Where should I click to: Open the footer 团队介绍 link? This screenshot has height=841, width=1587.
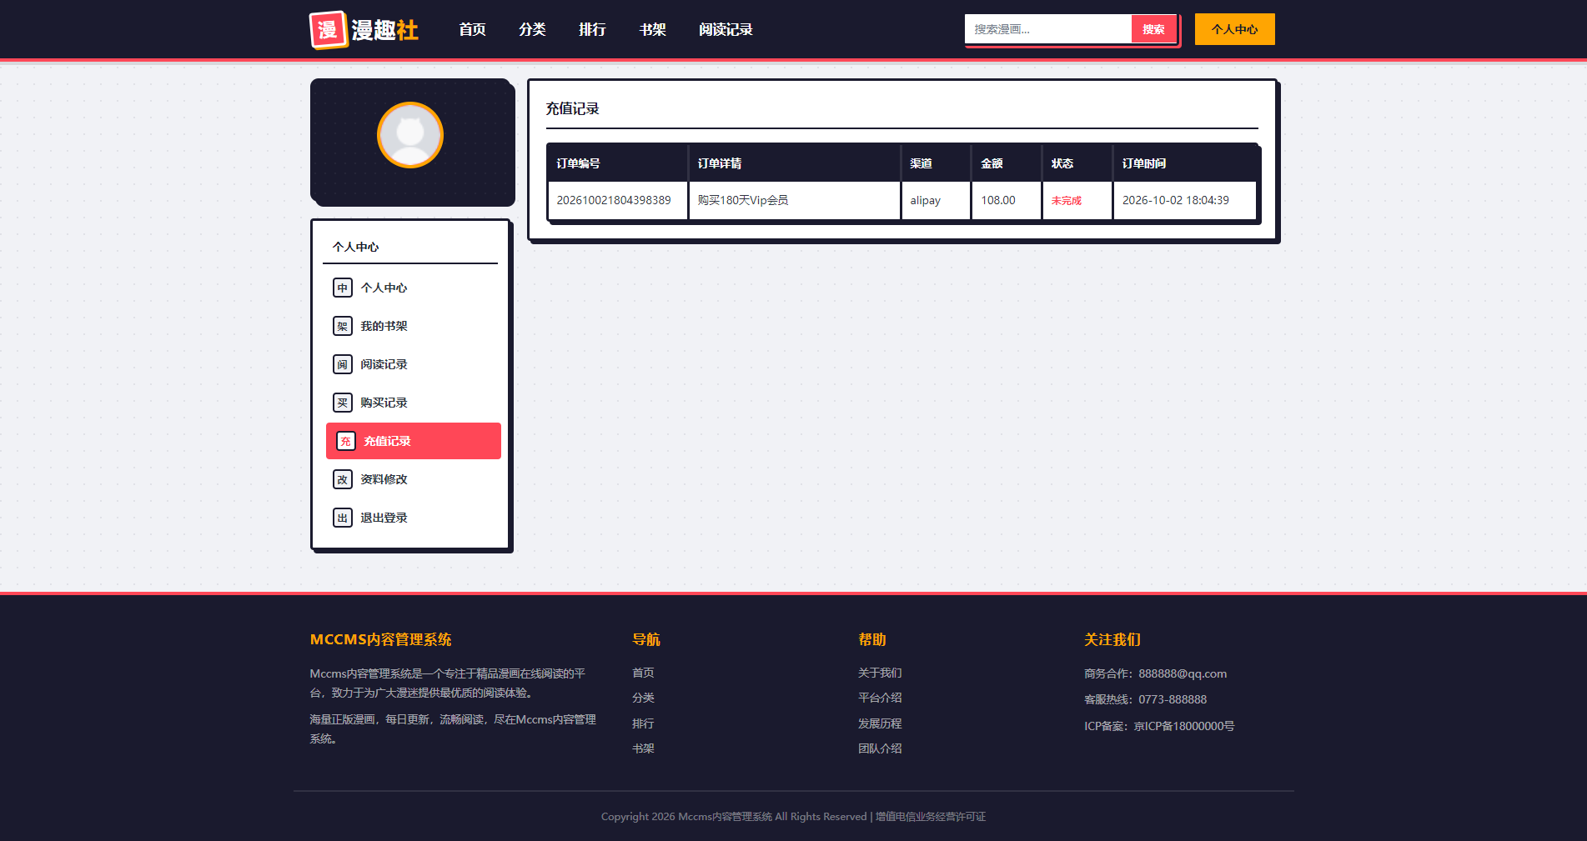880,748
